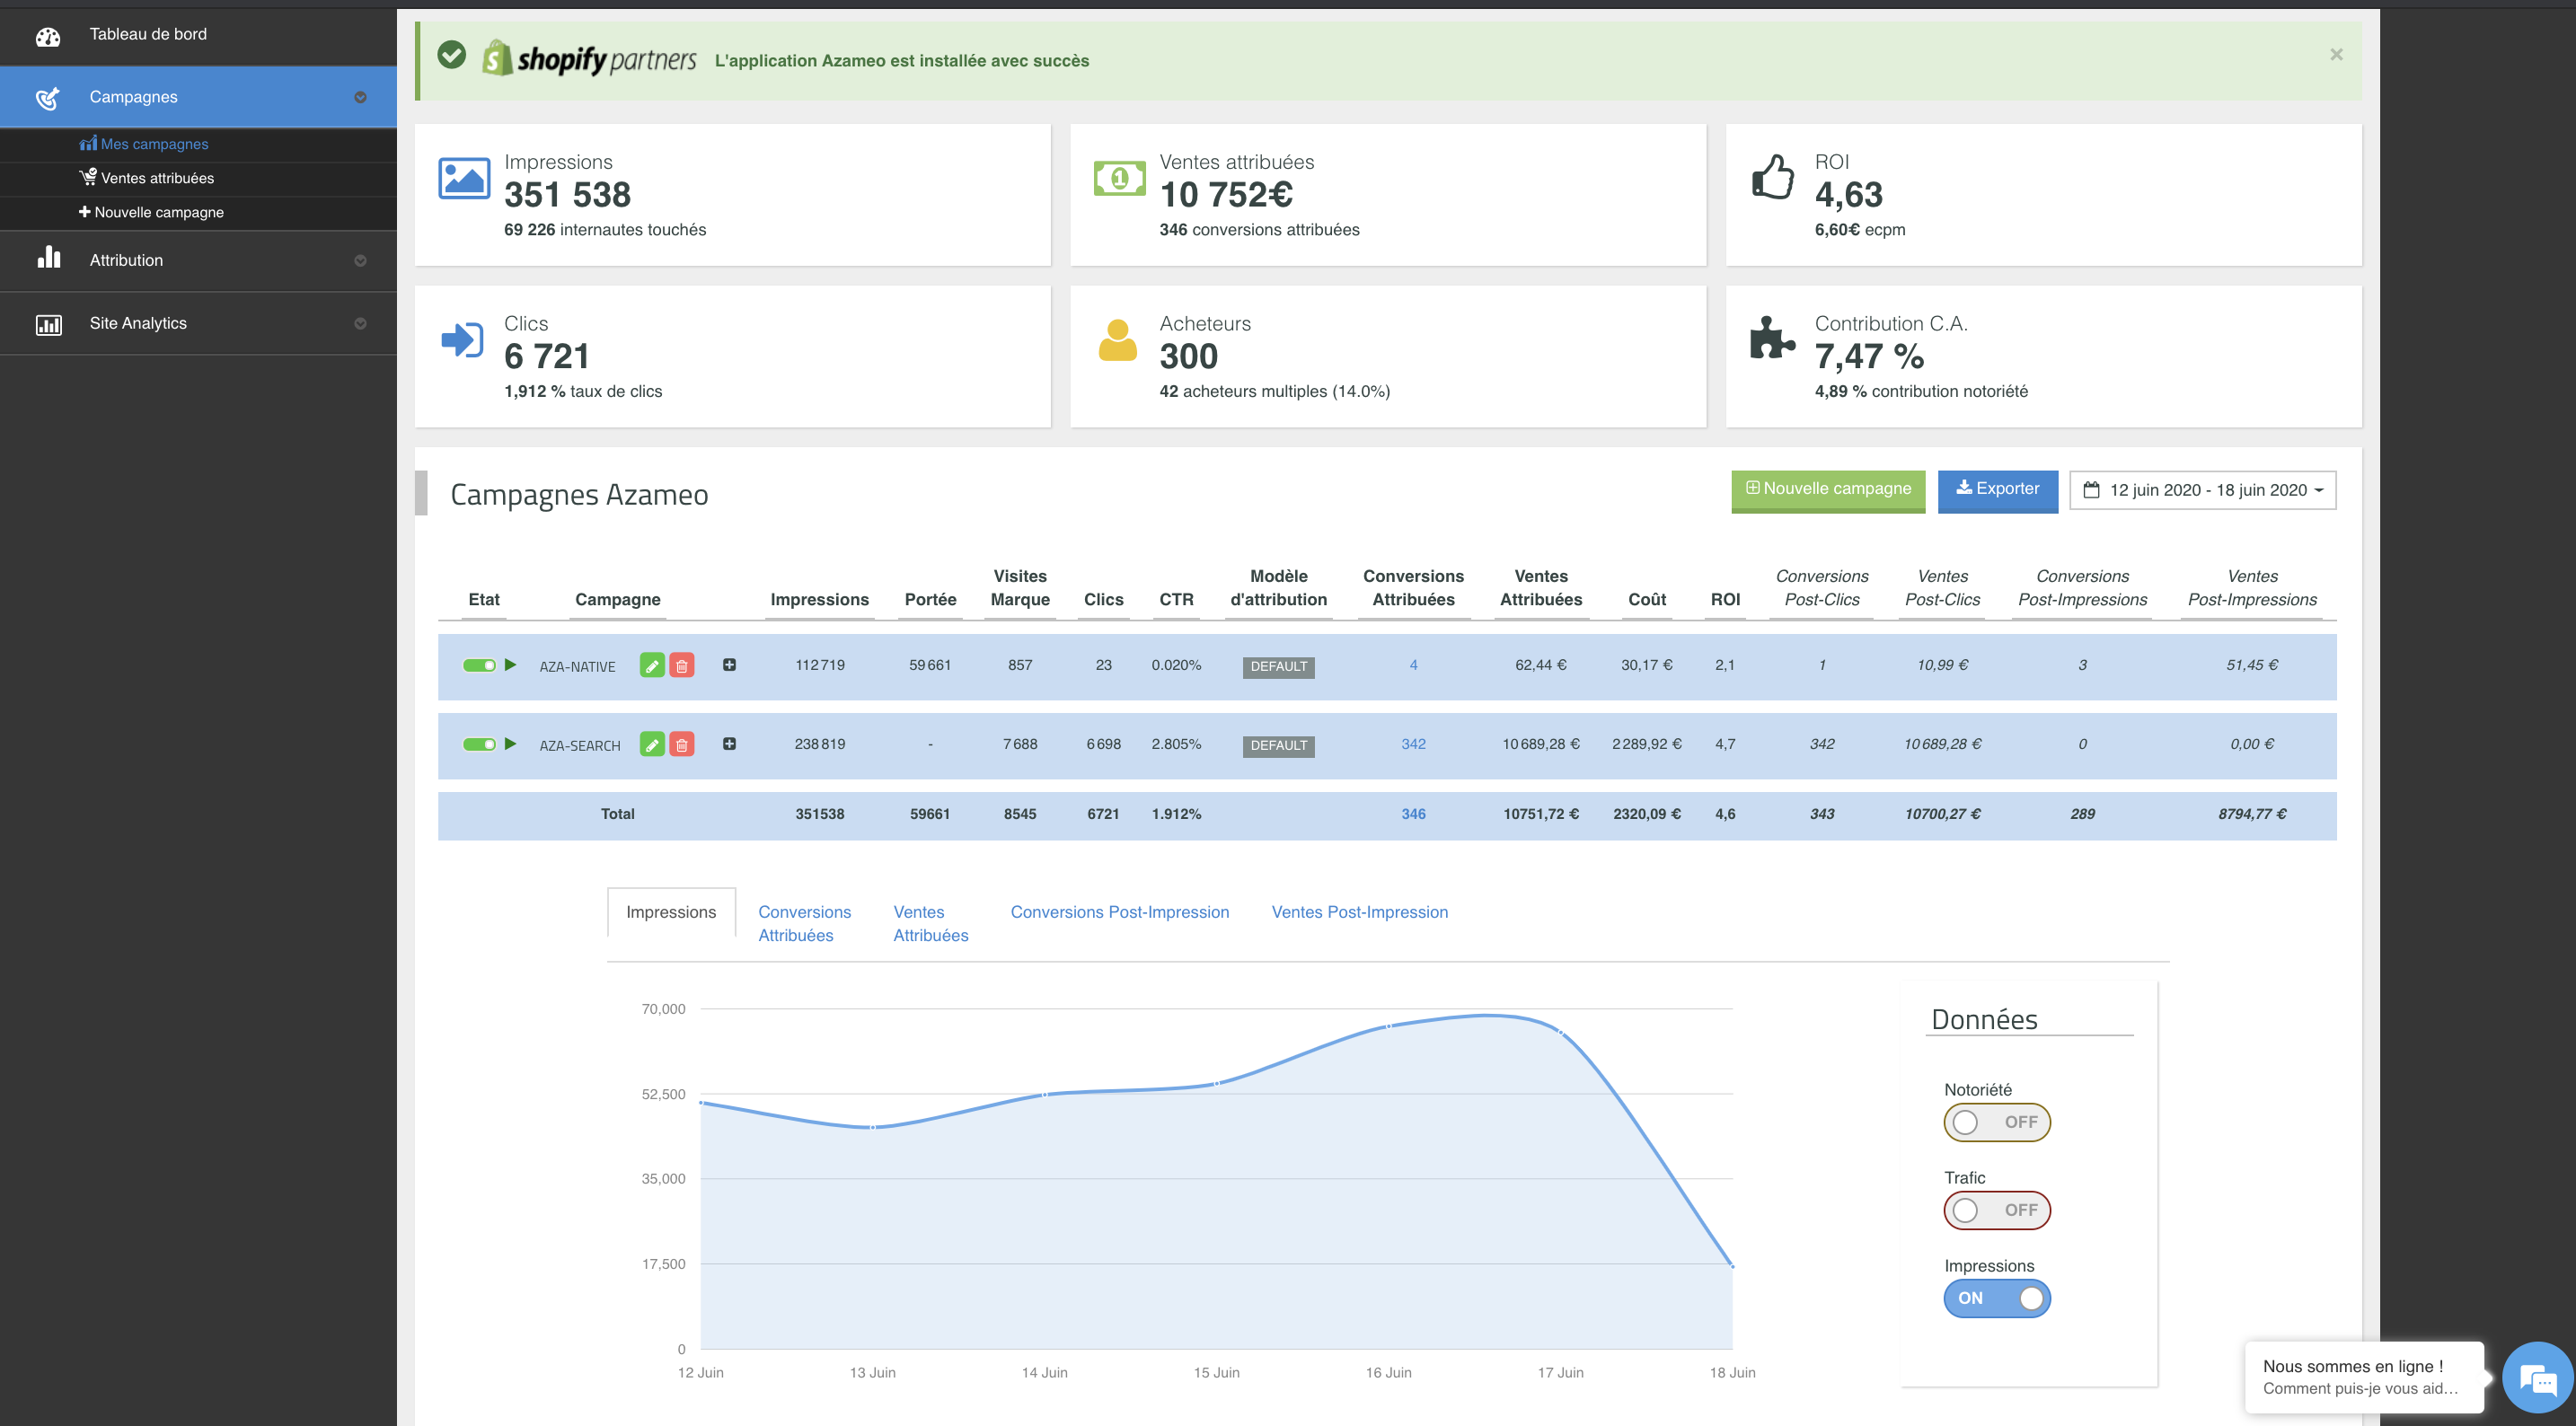This screenshot has width=2576, height=1426.
Task: Expand AZA-NATIVE row details plus icon
Action: click(729, 665)
